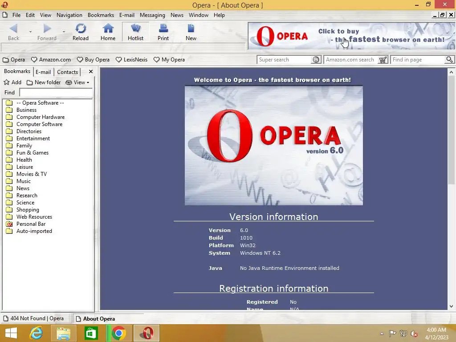Image resolution: width=456 pixels, height=342 pixels.
Task: Expand the -- Opera Software -- folder
Action: 35,103
